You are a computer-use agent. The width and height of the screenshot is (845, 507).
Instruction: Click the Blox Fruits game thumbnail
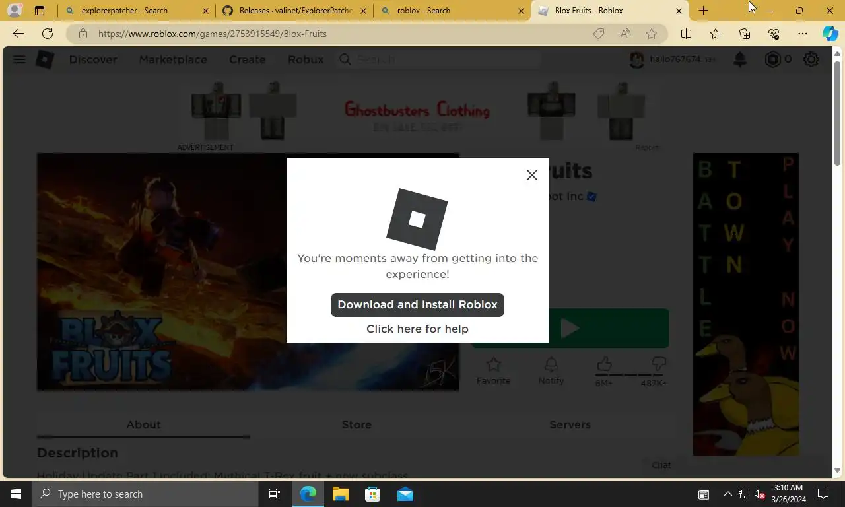coord(248,272)
